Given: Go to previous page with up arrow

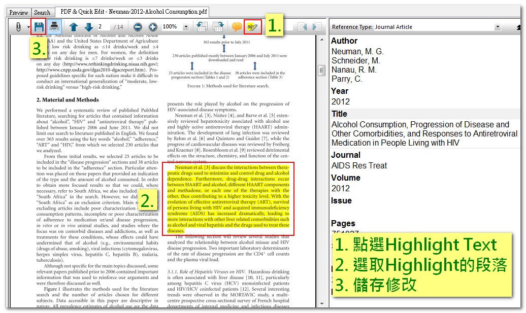Looking at the screenshot, I should (x=74, y=27).
